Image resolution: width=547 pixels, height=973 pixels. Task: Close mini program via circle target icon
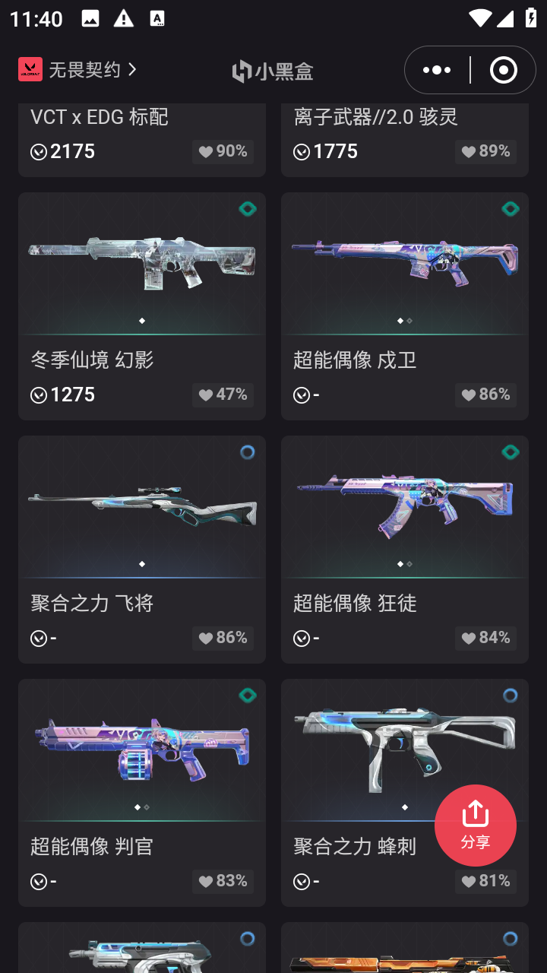click(x=503, y=70)
